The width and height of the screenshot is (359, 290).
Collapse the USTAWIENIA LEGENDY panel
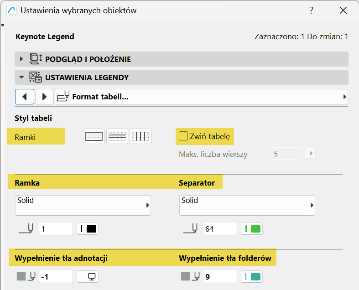coord(21,77)
